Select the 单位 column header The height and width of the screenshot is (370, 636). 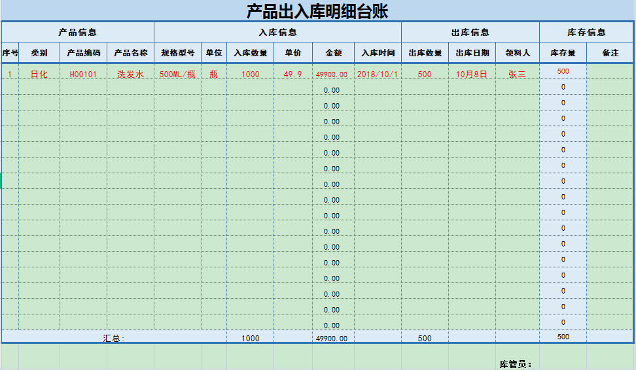click(x=214, y=53)
